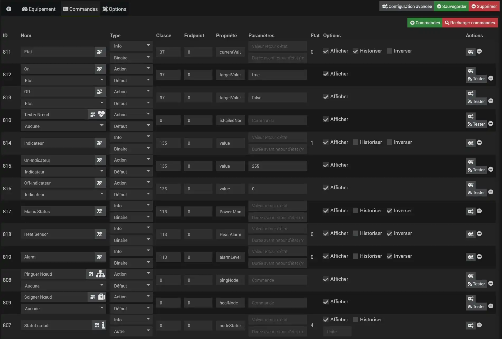502x339 pixels.
Task: Click the info icon on Statut nœud
Action: (103, 325)
